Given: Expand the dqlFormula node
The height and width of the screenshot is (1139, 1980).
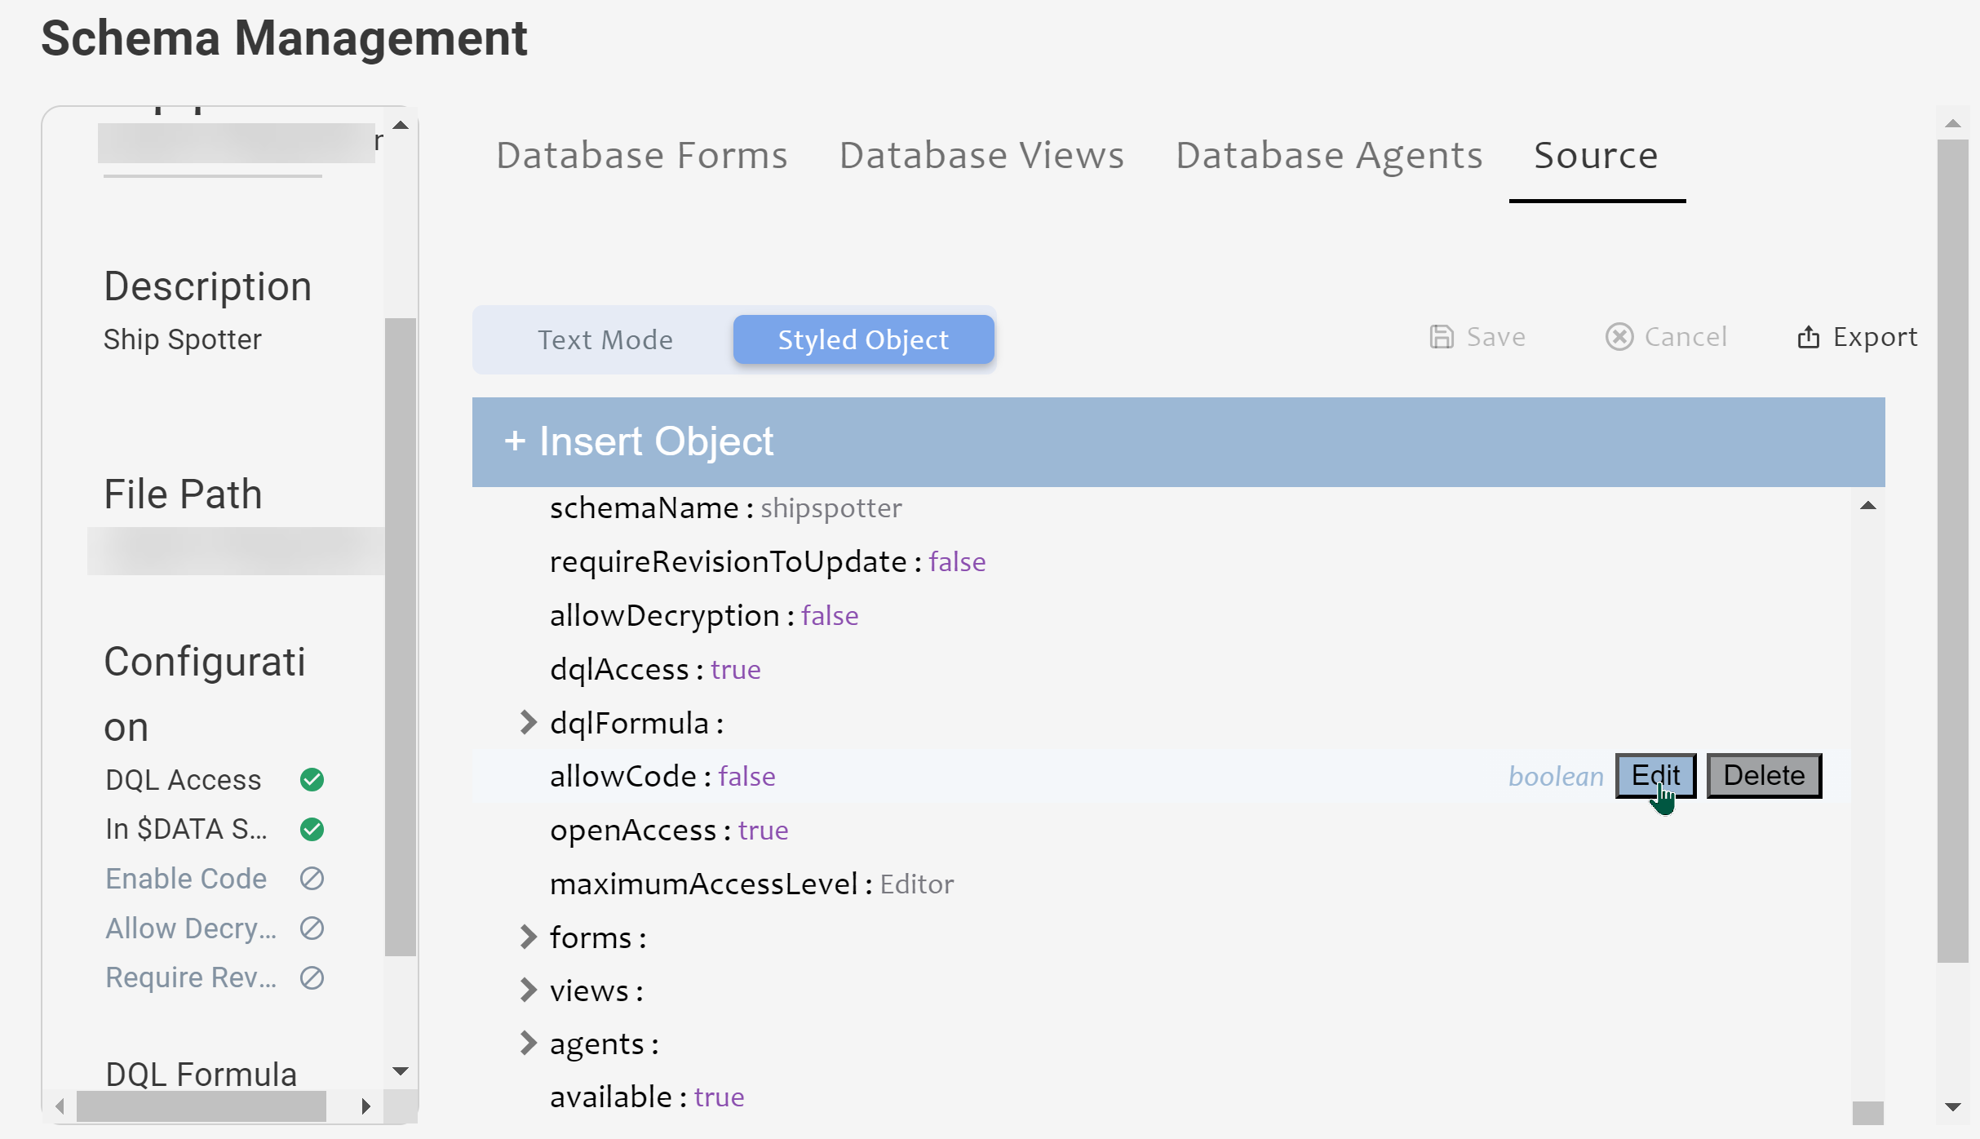Looking at the screenshot, I should tap(528, 723).
